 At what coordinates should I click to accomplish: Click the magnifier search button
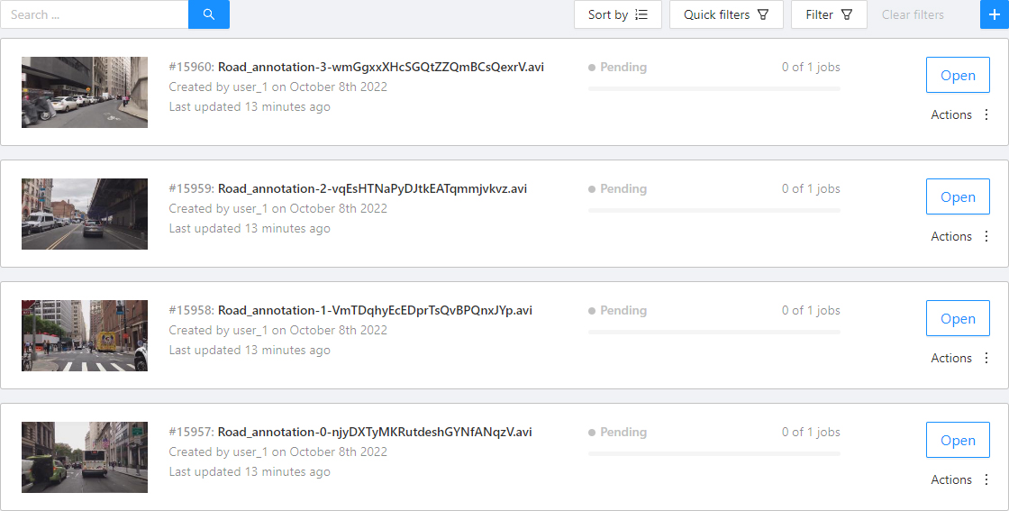209,14
